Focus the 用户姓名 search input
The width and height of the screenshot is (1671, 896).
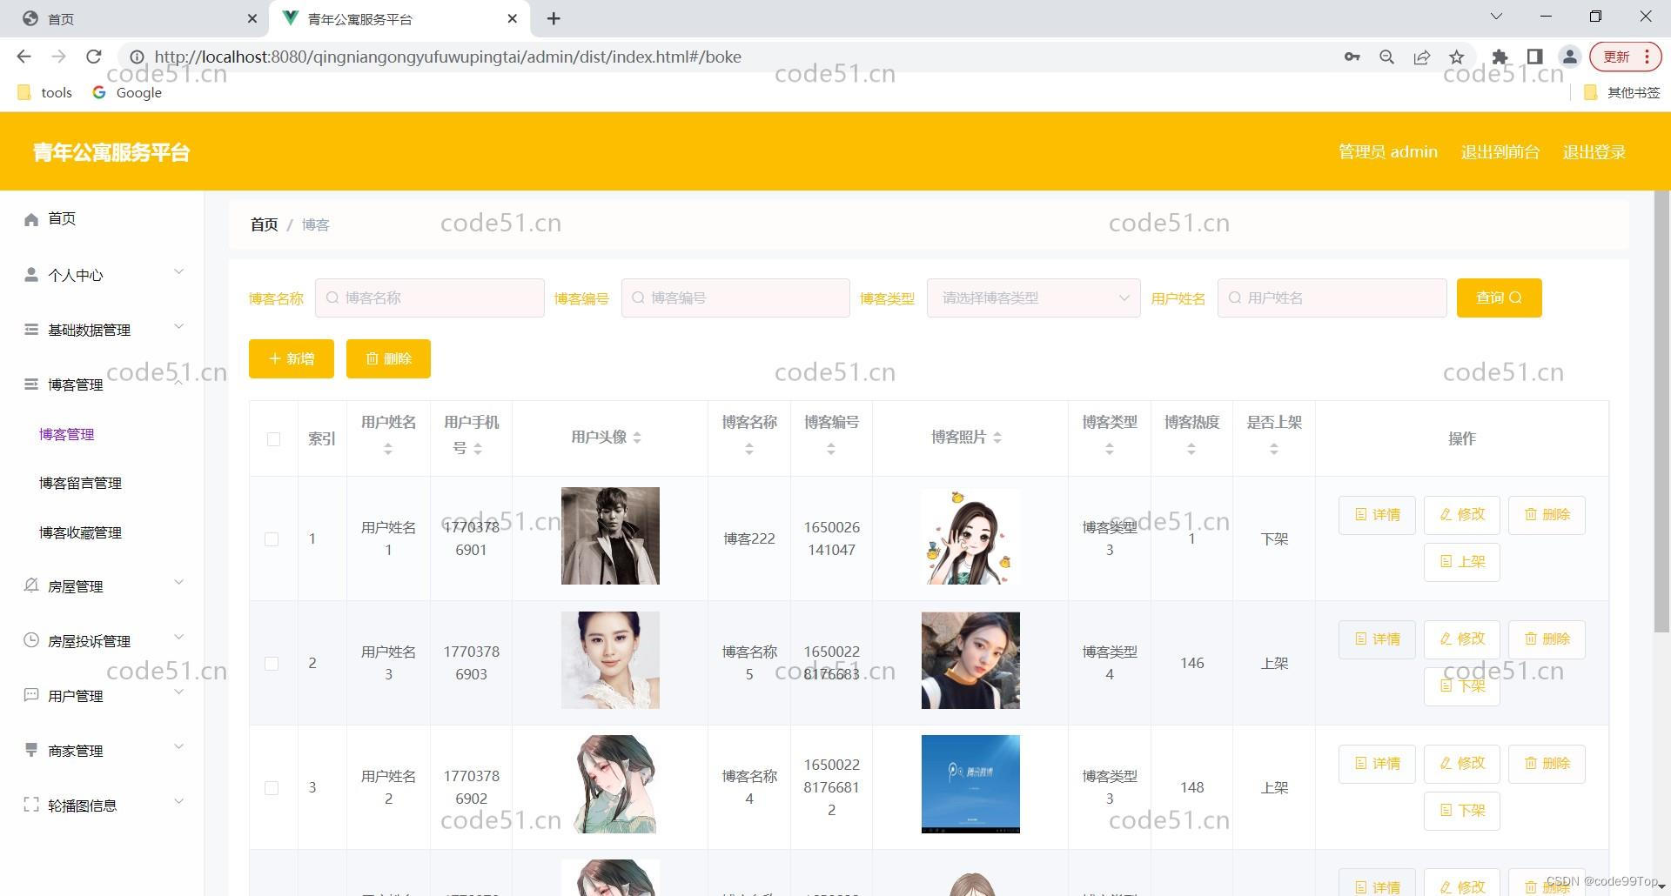[1332, 298]
